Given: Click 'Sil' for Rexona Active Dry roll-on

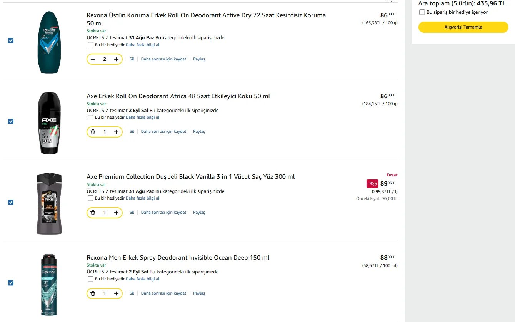Looking at the screenshot, I should point(132,59).
